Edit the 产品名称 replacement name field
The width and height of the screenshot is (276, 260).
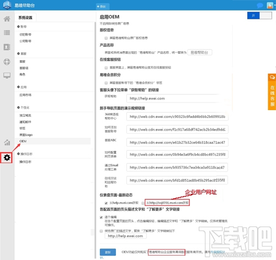tap(200, 52)
